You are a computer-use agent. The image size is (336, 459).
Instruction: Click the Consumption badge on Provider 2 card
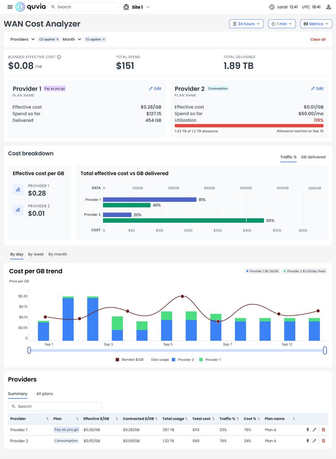(x=218, y=88)
